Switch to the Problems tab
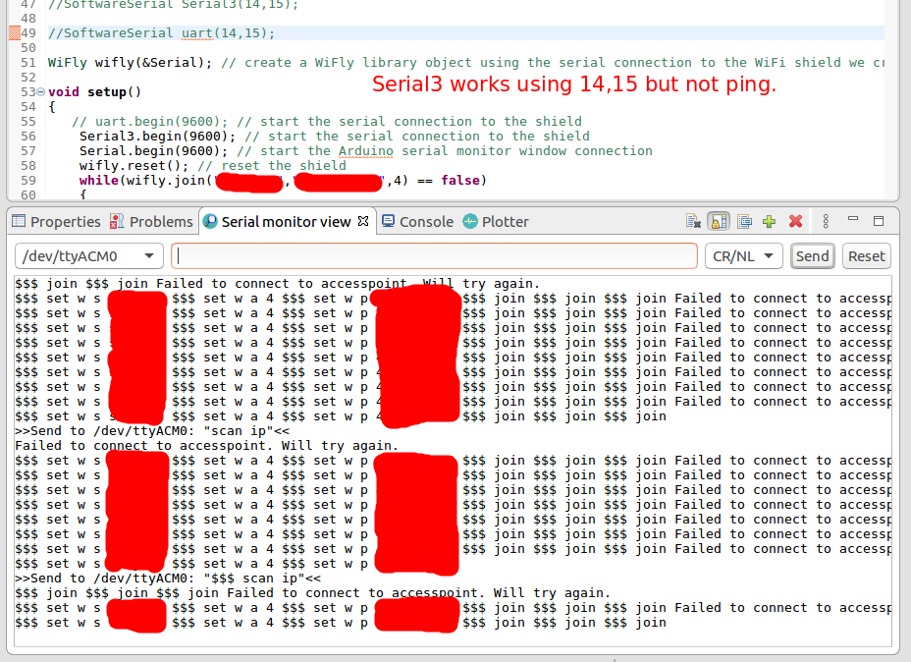 click(x=151, y=222)
